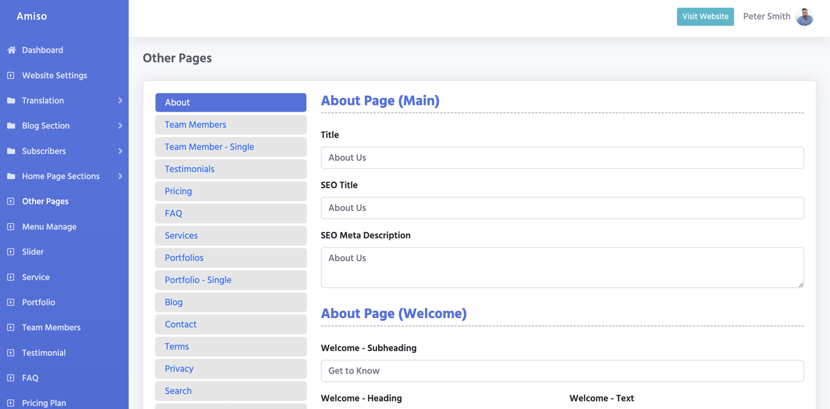The height and width of the screenshot is (409, 830).
Task: Click the Slider sidebar icon
Action: click(11, 252)
